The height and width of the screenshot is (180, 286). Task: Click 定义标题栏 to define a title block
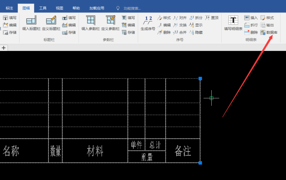pos(51,23)
